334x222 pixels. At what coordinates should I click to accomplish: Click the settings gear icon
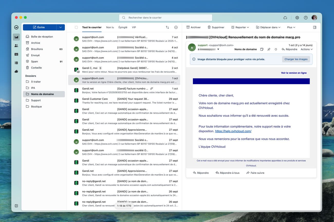tap(297, 18)
